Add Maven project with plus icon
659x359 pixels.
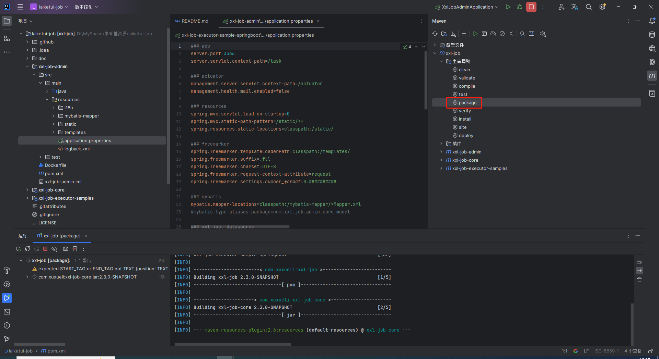pyautogui.click(x=464, y=34)
